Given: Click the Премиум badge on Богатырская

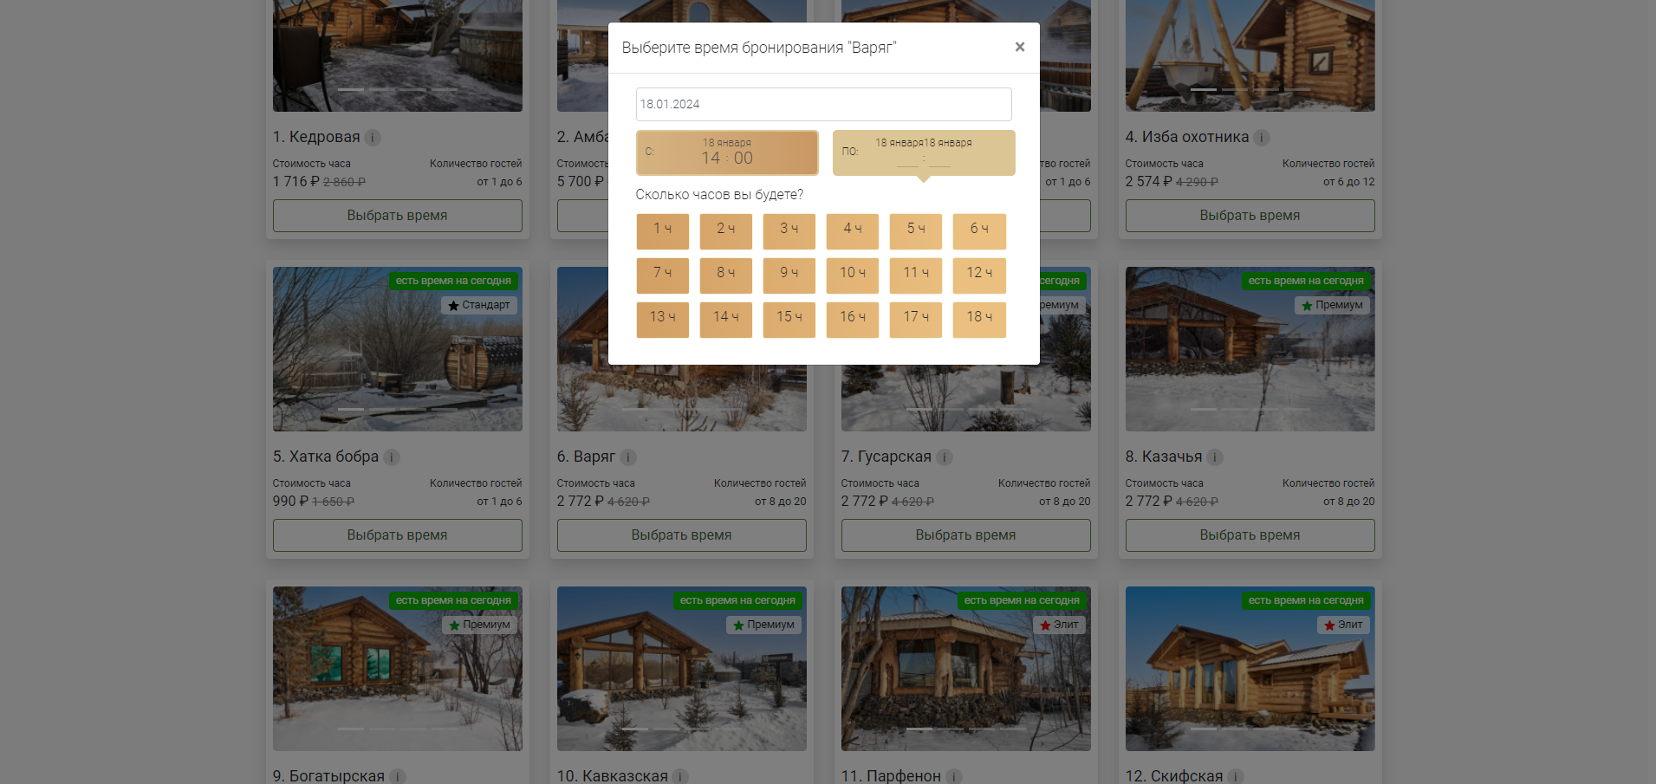Looking at the screenshot, I should tap(479, 625).
